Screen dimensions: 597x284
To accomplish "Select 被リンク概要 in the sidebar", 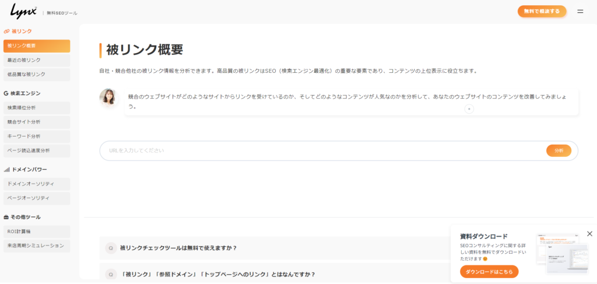I will [x=36, y=46].
